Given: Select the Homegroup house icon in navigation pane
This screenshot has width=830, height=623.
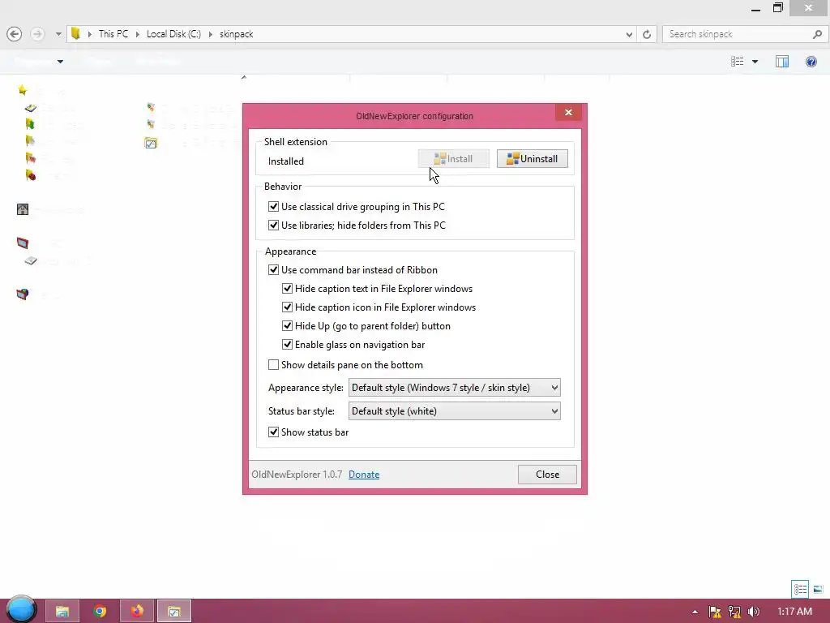Looking at the screenshot, I should tap(22, 209).
